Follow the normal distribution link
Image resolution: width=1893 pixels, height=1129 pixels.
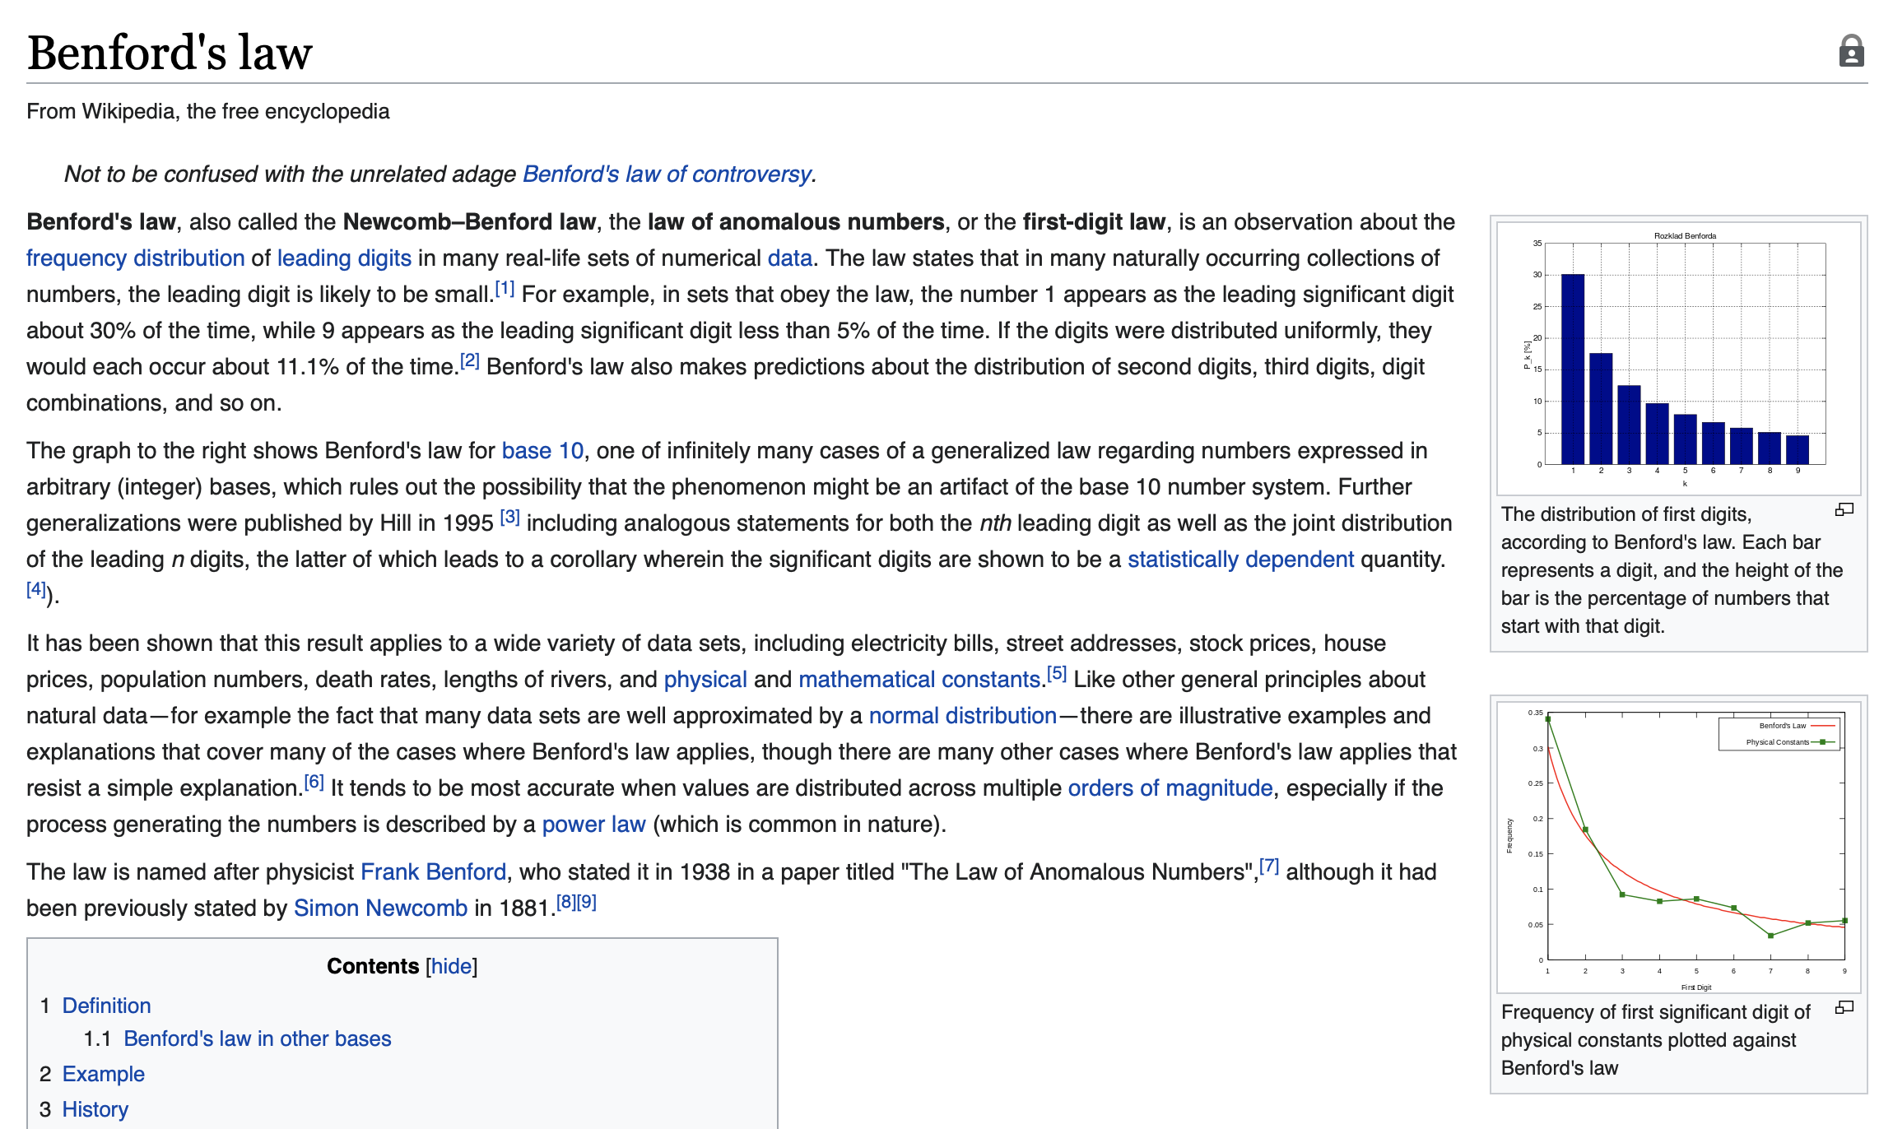pyautogui.click(x=963, y=716)
